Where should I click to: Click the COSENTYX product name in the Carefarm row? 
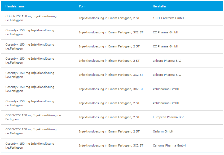point(31,18)
